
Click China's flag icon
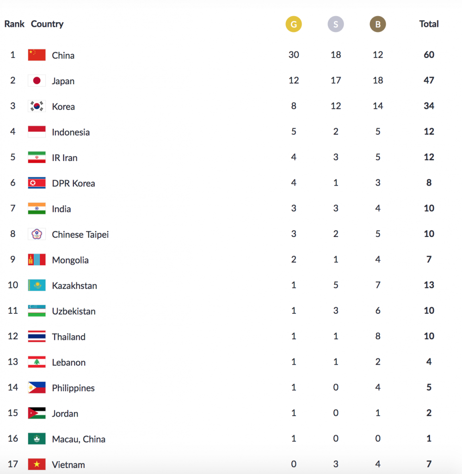37,55
